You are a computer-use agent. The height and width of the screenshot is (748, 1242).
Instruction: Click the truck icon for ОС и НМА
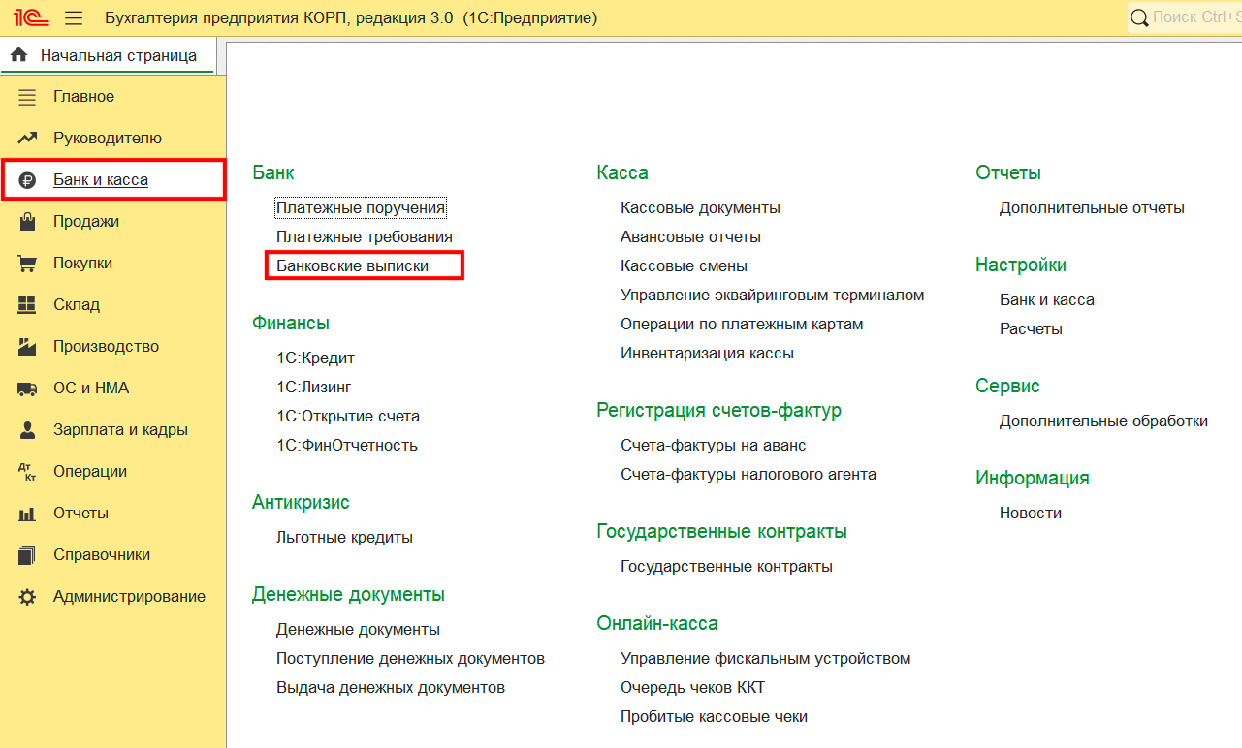27,389
